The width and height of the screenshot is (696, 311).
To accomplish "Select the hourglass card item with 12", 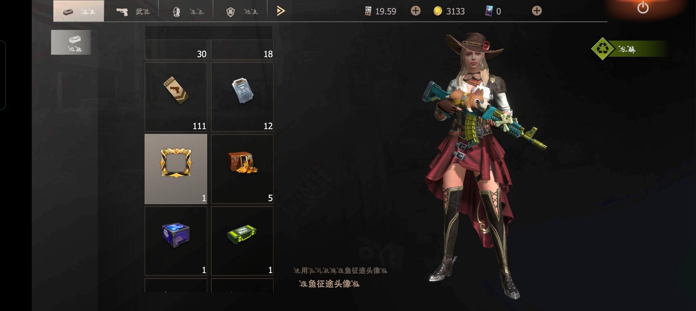I will tap(242, 97).
